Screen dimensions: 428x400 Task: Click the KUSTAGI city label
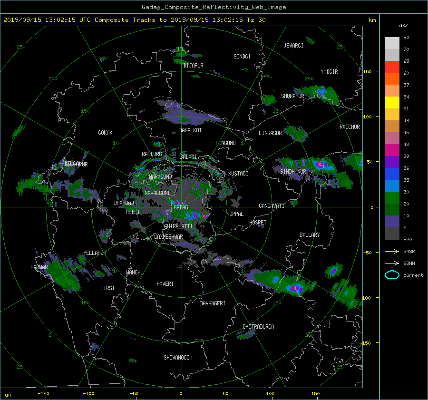(238, 174)
